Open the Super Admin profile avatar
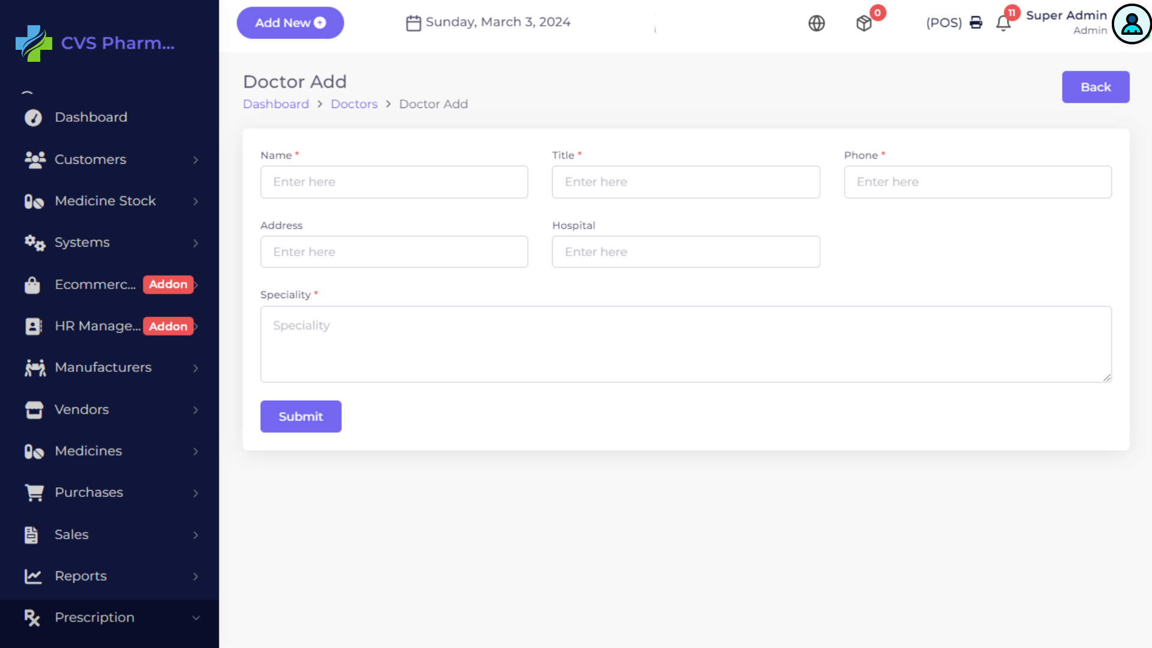Image resolution: width=1152 pixels, height=648 pixels. (1132, 24)
